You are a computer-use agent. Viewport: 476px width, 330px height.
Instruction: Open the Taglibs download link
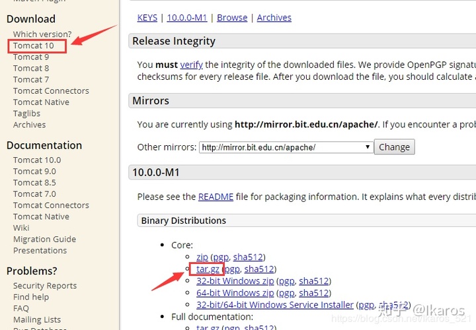tap(26, 114)
